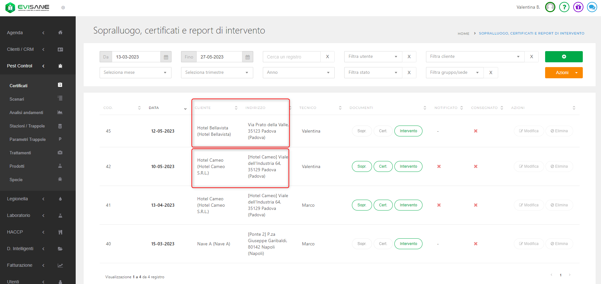
Task: Open the chat bubble icon in header
Action: (x=592, y=7)
